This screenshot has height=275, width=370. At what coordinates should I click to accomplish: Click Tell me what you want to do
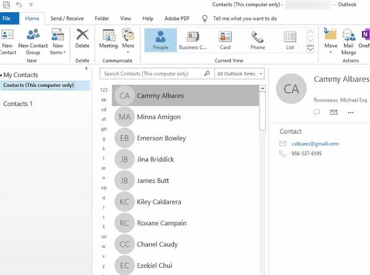click(x=245, y=19)
